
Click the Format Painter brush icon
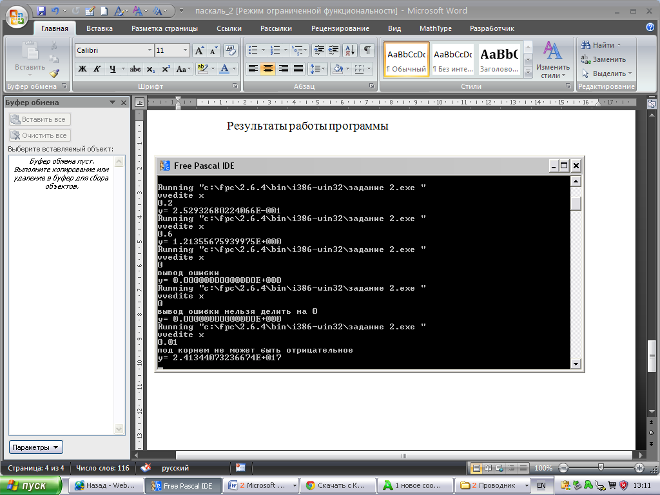54,73
